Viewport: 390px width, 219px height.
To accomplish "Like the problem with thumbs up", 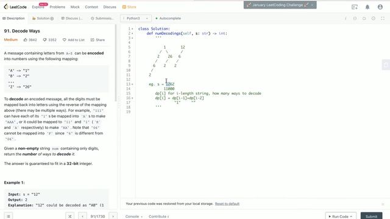I will (x=30, y=40).
